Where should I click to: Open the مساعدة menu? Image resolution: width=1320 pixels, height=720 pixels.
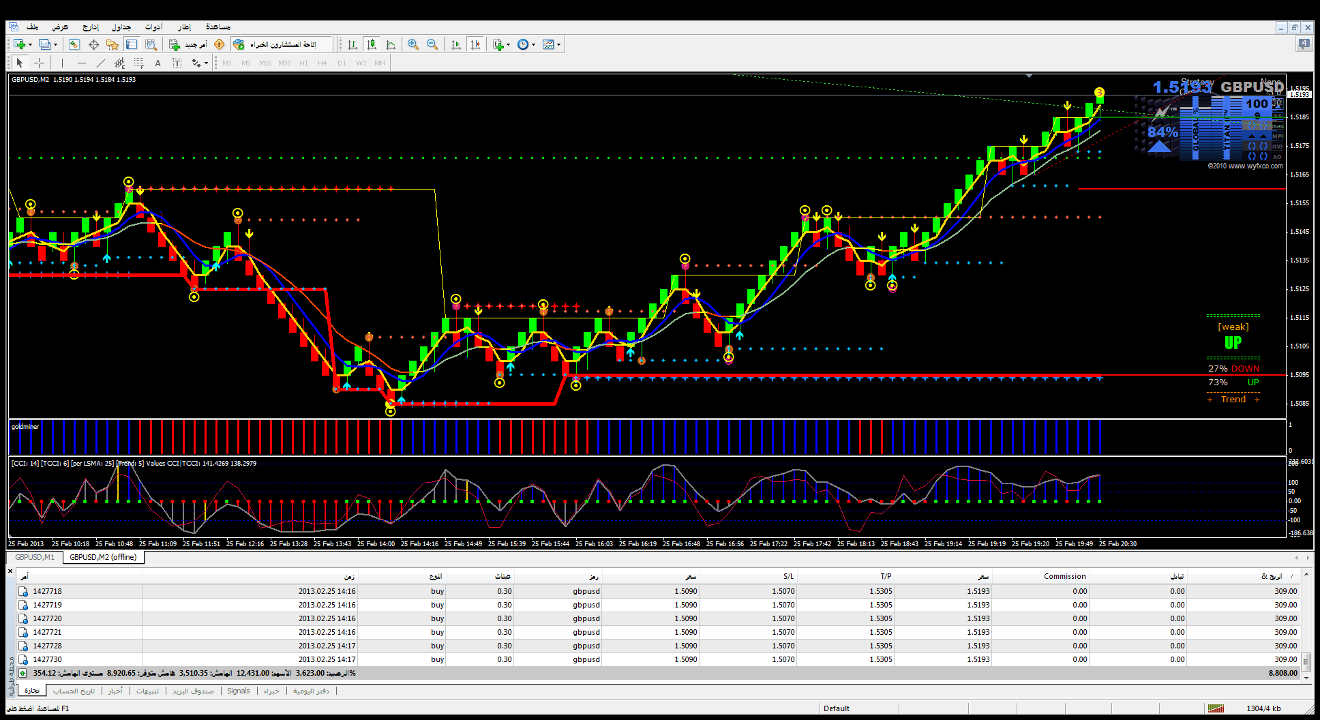click(x=218, y=27)
